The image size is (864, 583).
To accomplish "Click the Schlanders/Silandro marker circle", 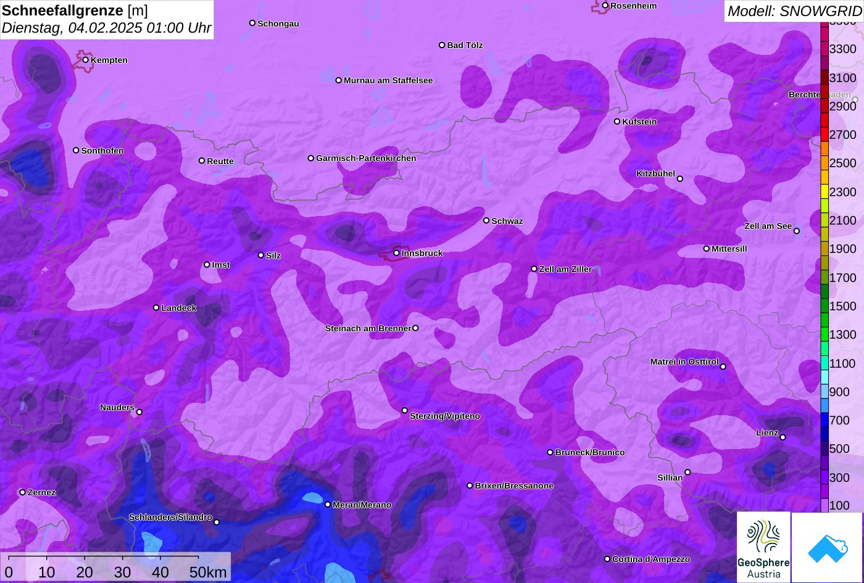I will [216, 523].
